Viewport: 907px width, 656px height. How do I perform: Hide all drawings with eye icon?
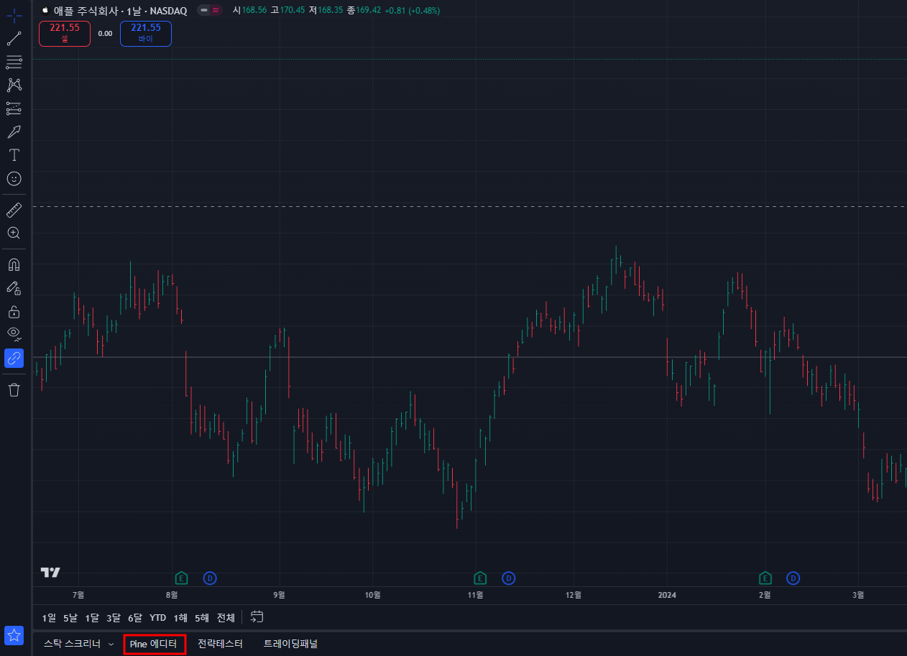14,334
